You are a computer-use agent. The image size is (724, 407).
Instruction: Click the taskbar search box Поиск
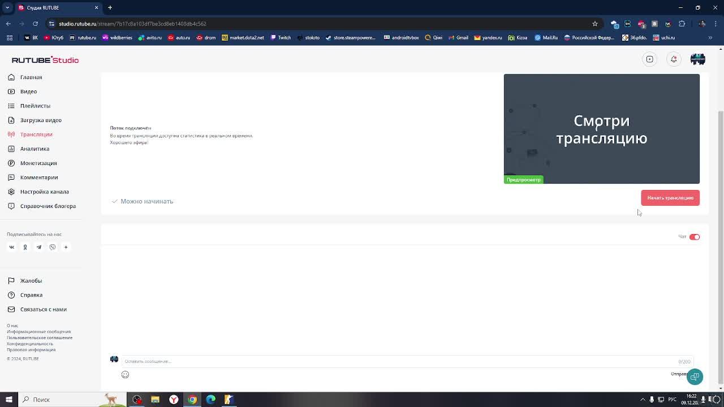72,400
